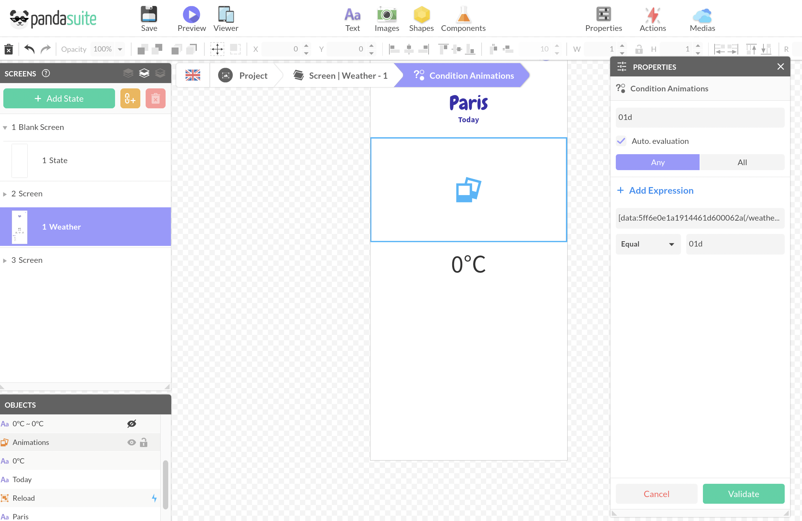Open the Components flask icon
This screenshot has width=802, height=521.
click(463, 15)
